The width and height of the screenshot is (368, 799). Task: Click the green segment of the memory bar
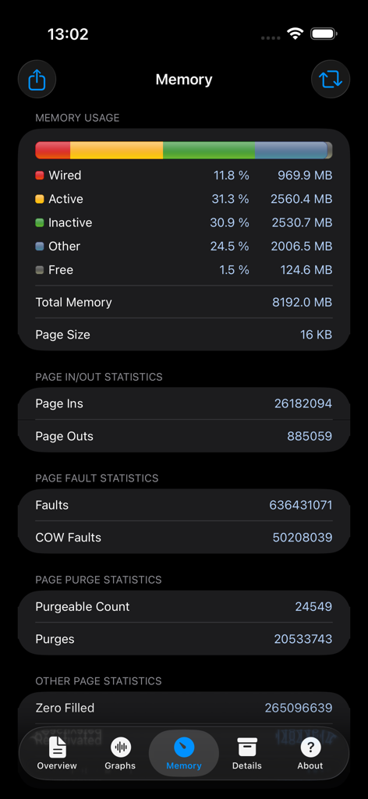209,151
